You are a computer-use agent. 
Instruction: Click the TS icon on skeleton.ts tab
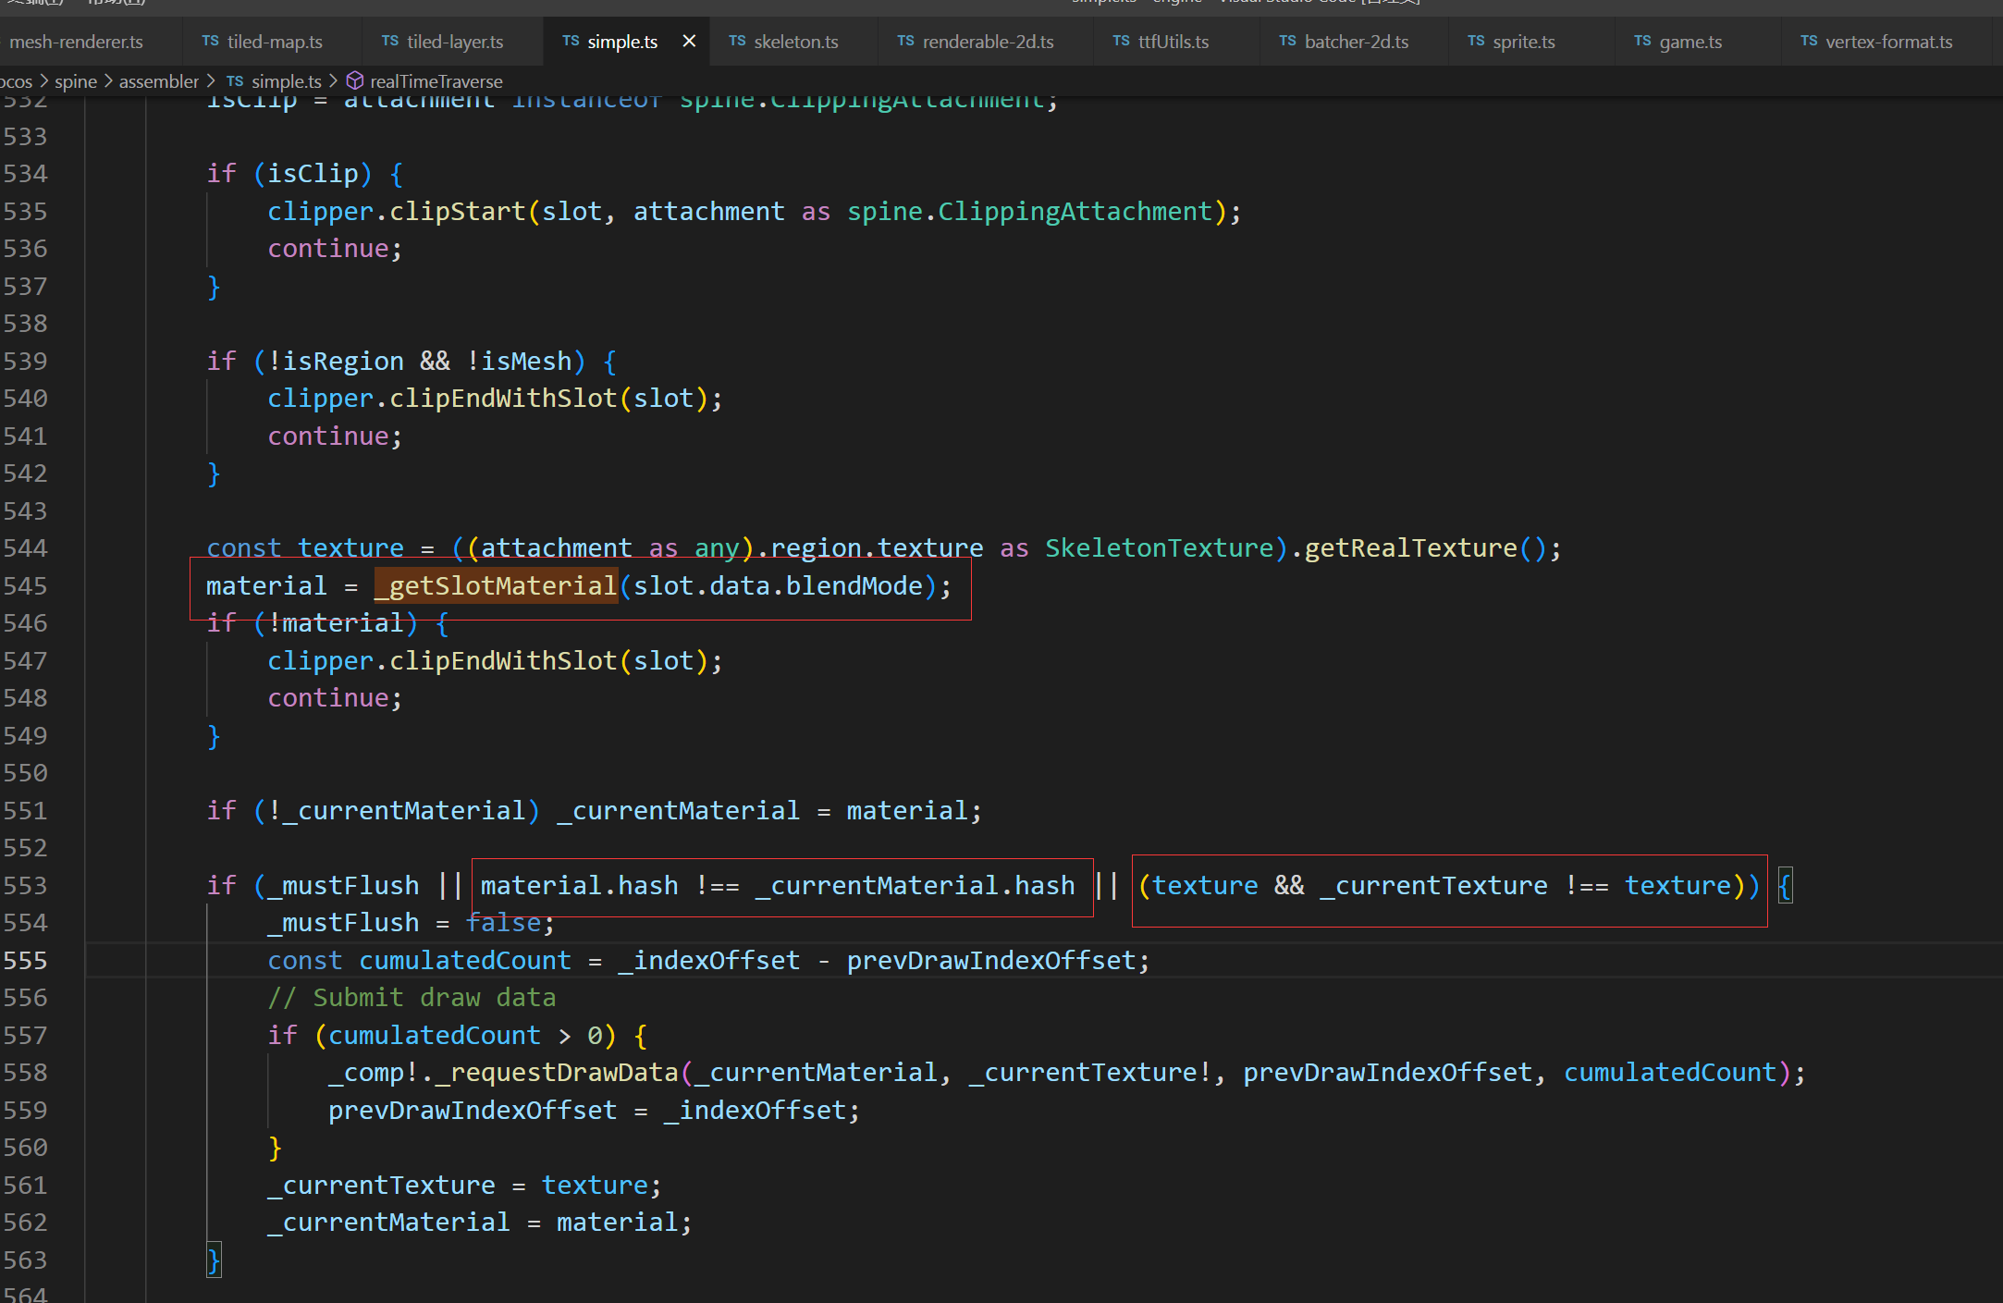click(737, 42)
